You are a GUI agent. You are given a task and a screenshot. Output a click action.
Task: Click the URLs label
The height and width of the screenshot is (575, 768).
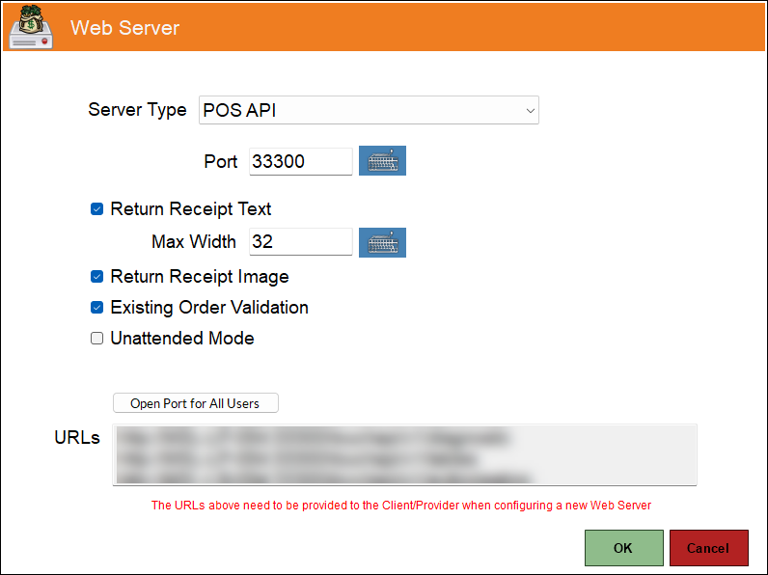click(x=77, y=438)
